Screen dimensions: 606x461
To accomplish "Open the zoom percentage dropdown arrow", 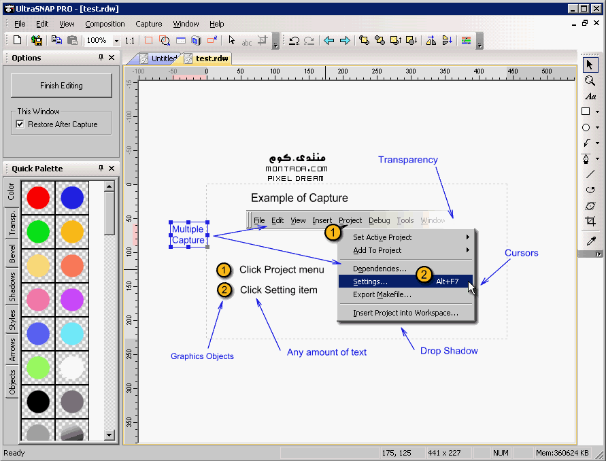I will pos(116,41).
